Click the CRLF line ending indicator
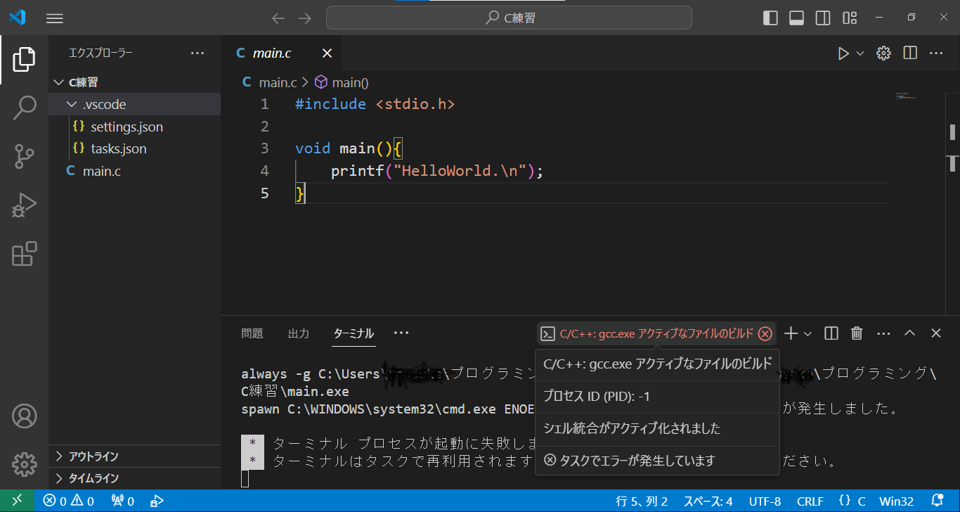Image resolution: width=960 pixels, height=512 pixels. pos(810,500)
